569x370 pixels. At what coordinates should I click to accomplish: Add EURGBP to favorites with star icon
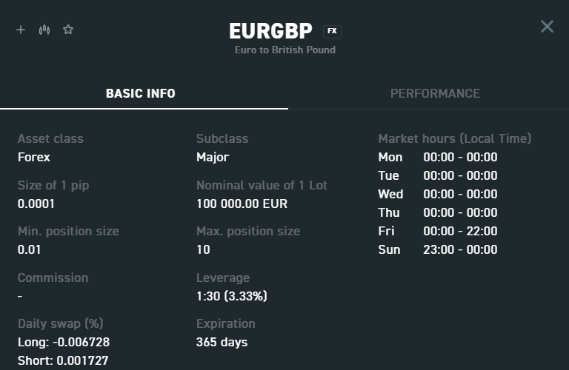click(68, 30)
